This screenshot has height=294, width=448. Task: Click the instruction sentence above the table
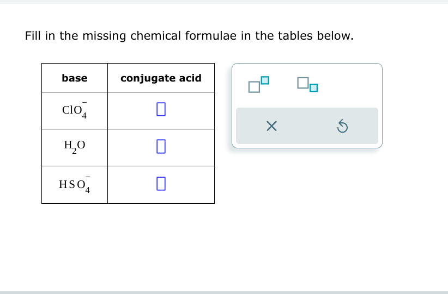point(189,36)
